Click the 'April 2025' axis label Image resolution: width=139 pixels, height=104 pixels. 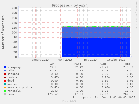65,60
